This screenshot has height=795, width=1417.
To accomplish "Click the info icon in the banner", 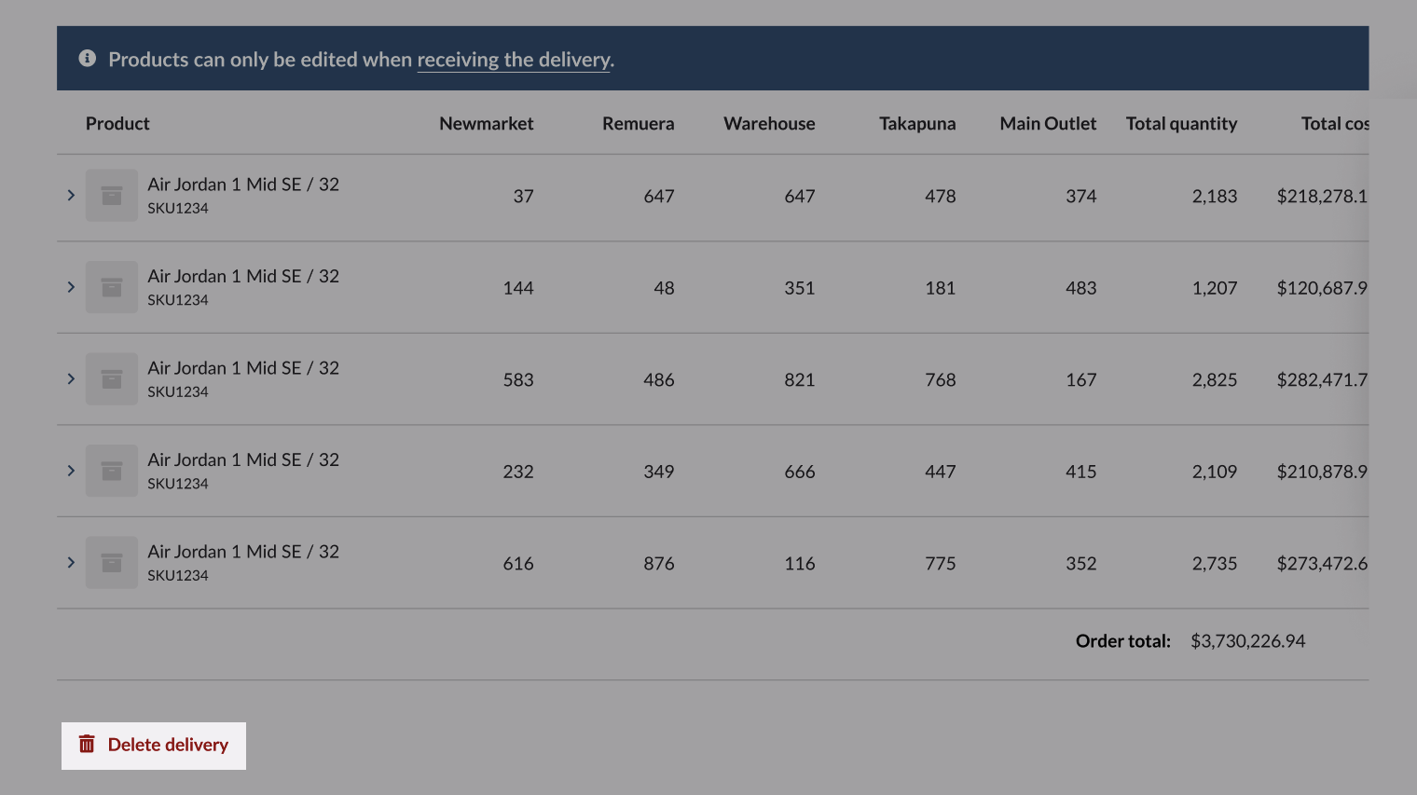I will click(x=88, y=59).
